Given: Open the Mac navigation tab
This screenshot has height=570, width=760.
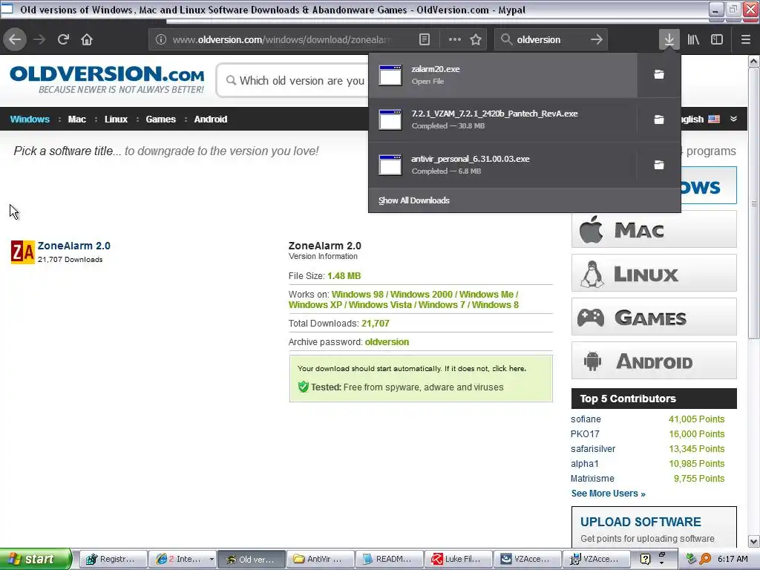Looking at the screenshot, I should click(76, 119).
